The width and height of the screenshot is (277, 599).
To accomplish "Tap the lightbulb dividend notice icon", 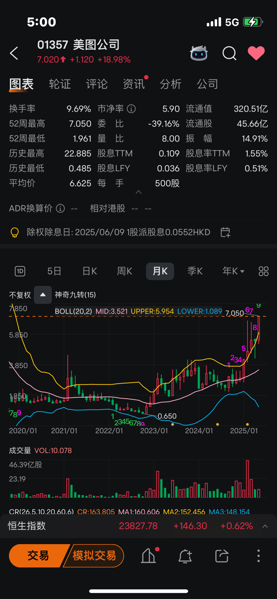I will click(14, 232).
